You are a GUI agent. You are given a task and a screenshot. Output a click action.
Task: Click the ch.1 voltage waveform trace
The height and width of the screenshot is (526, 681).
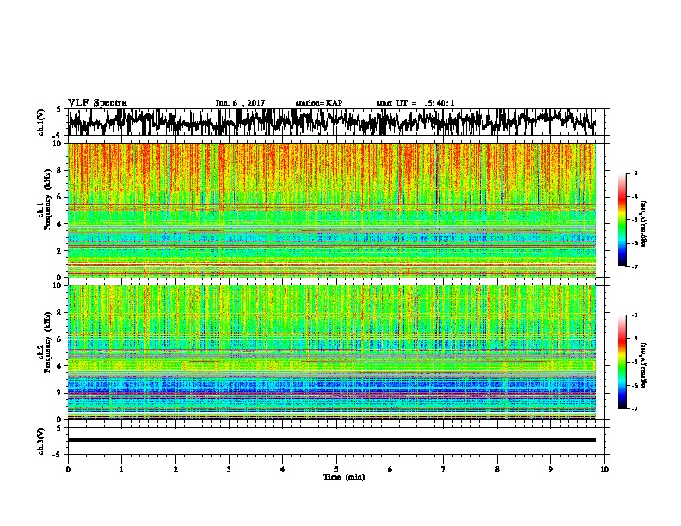pos(331,122)
